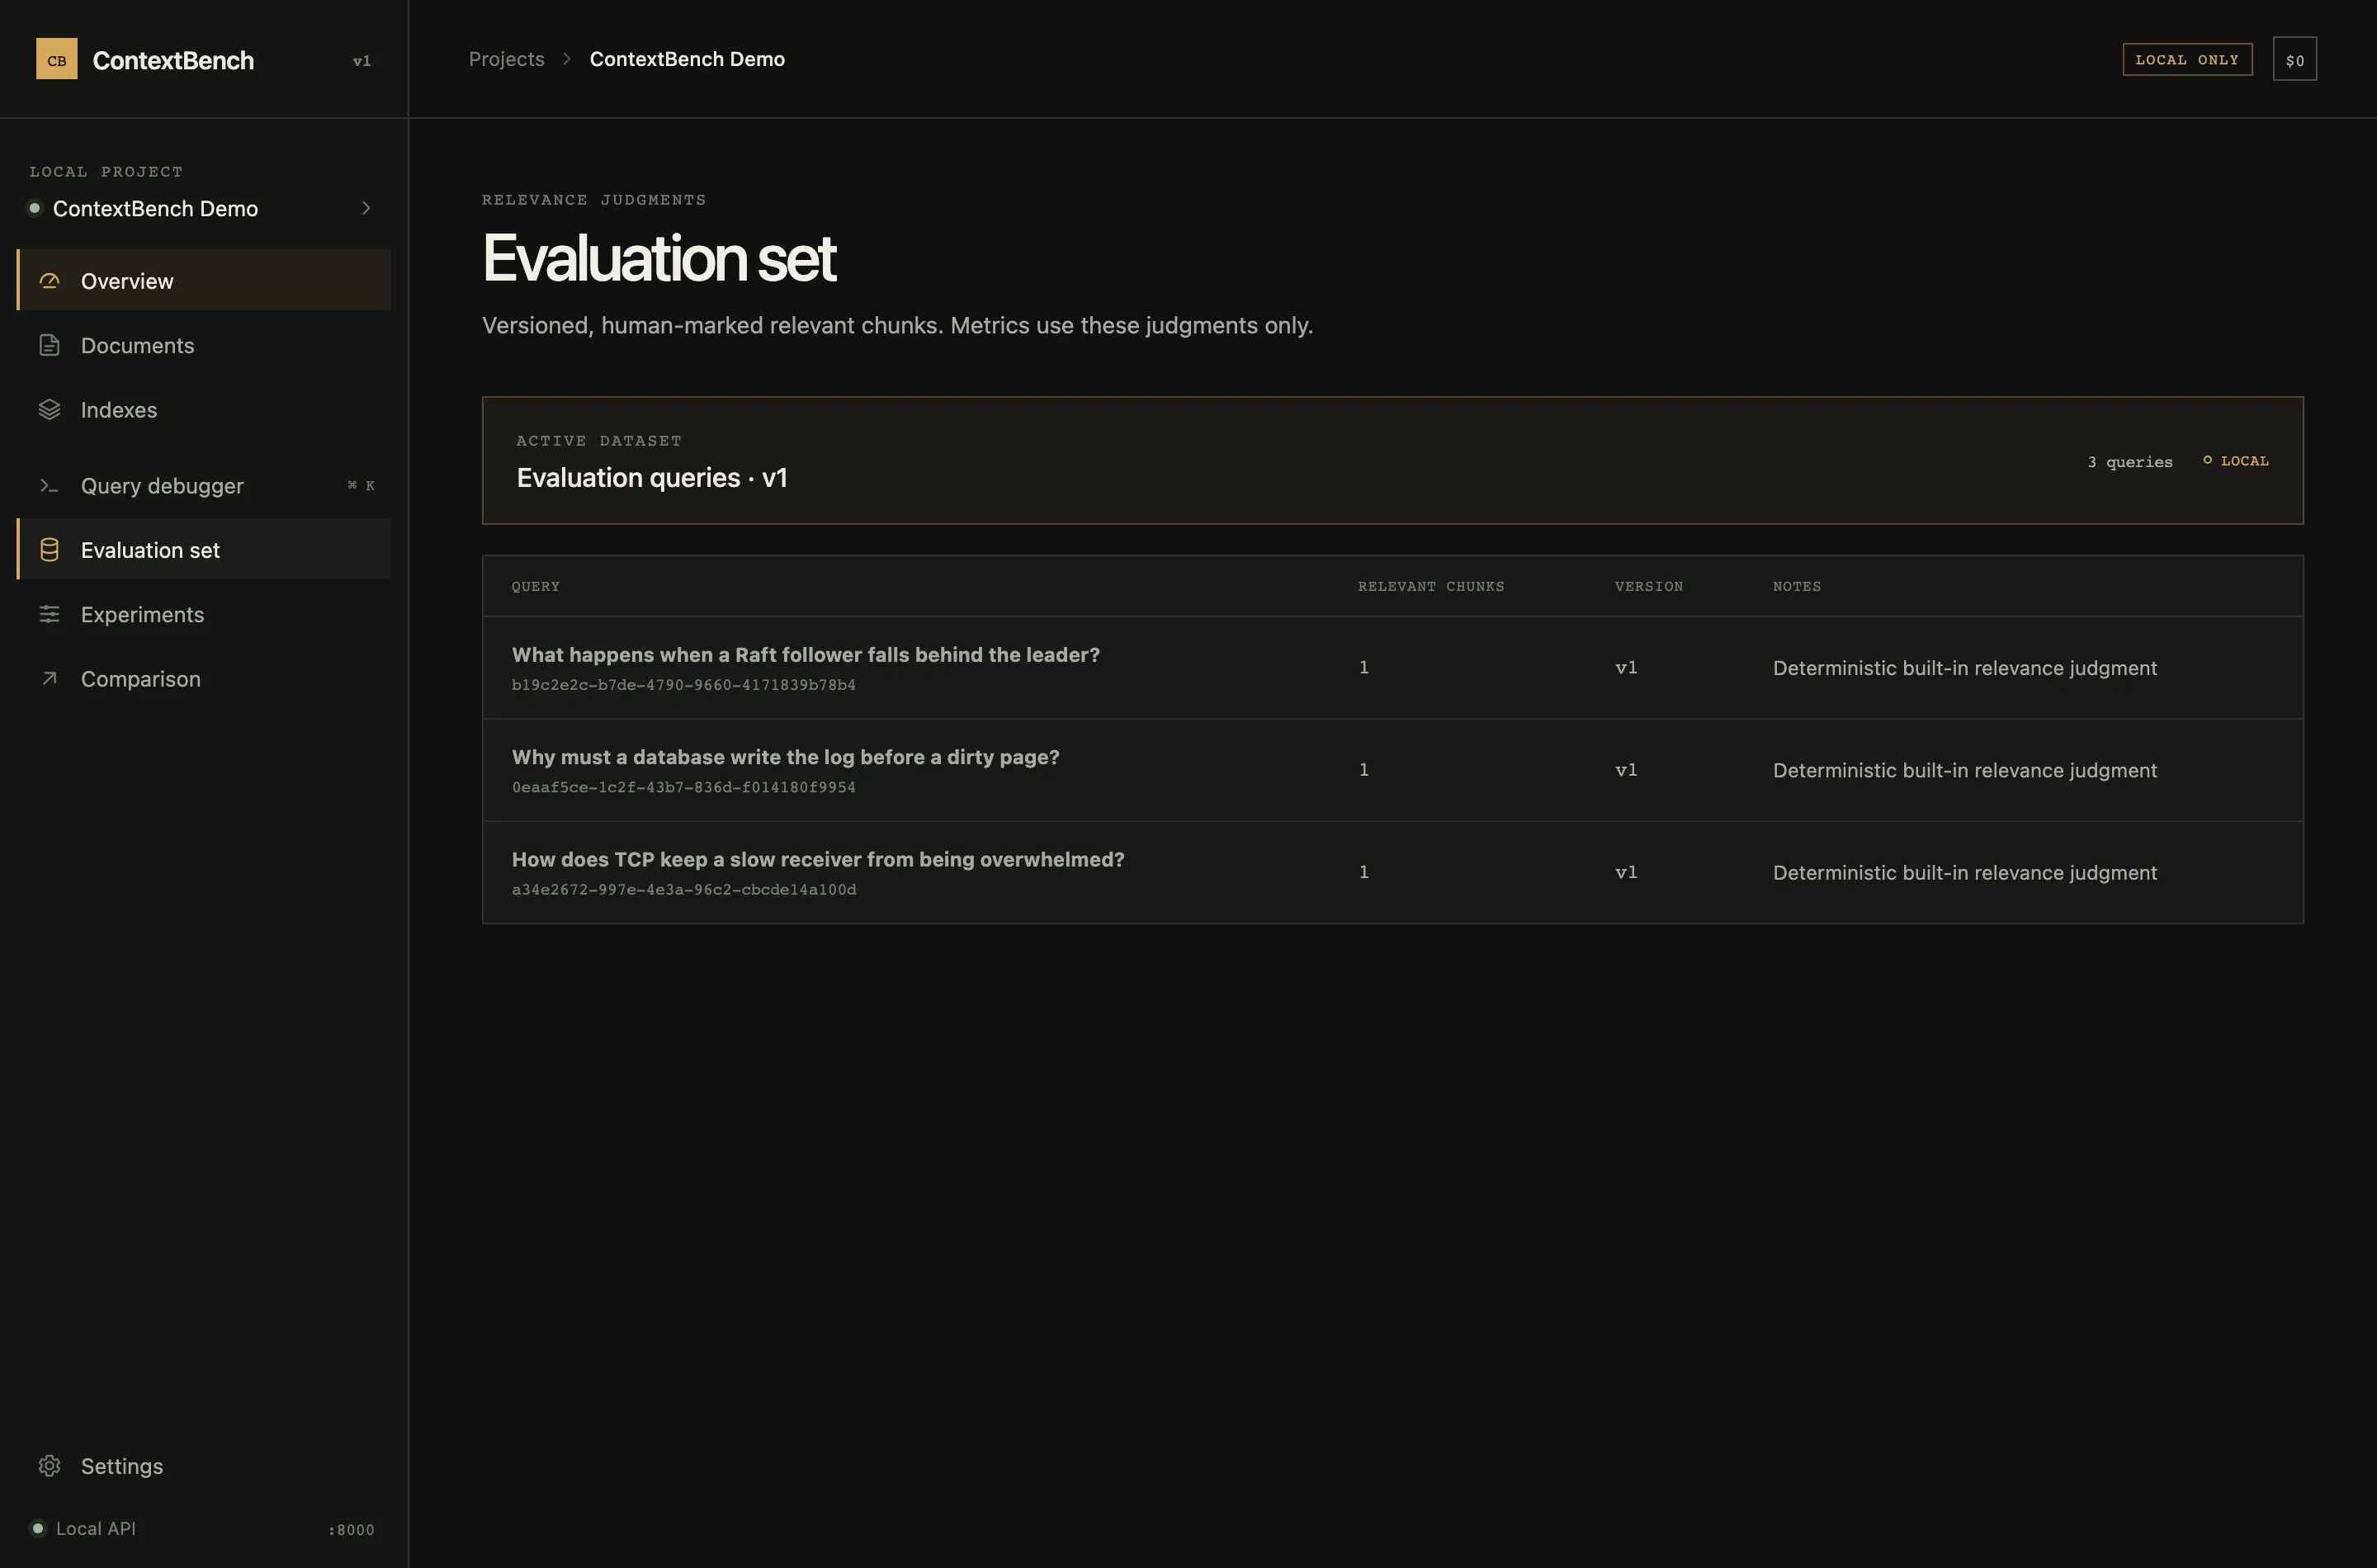This screenshot has height=1568, width=2377.
Task: Open the Query debugger page
Action: (204, 486)
